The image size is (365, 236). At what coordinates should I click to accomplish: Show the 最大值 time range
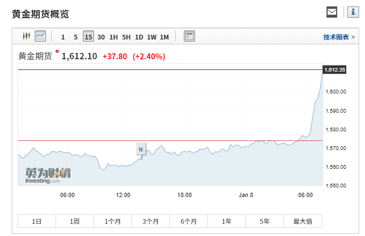click(303, 222)
